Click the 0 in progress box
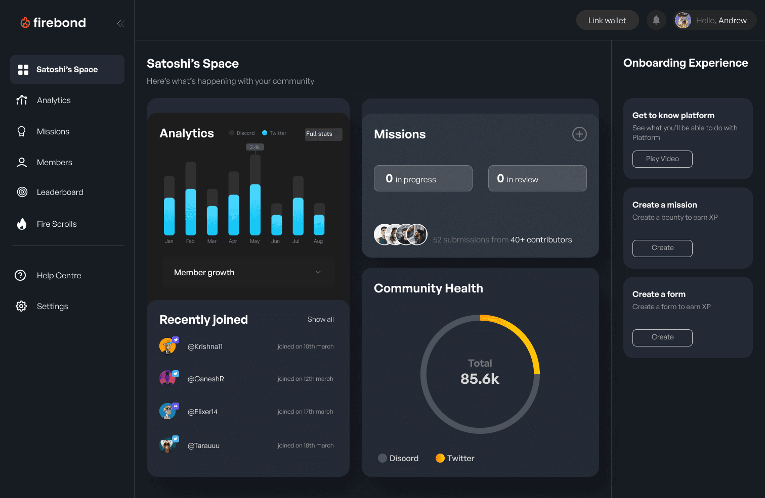 click(423, 178)
